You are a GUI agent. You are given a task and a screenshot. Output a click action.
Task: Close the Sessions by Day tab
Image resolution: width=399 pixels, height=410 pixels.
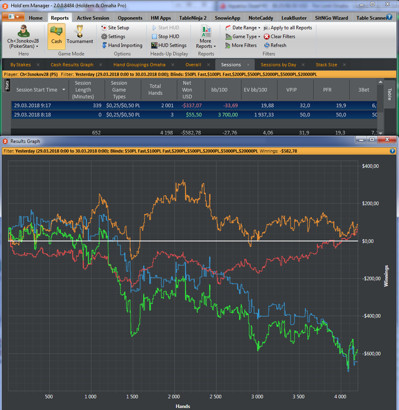(303, 64)
